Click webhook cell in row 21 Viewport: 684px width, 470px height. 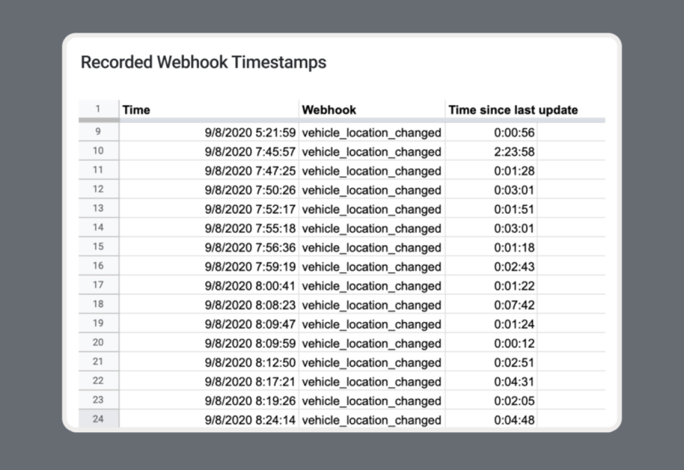371,363
